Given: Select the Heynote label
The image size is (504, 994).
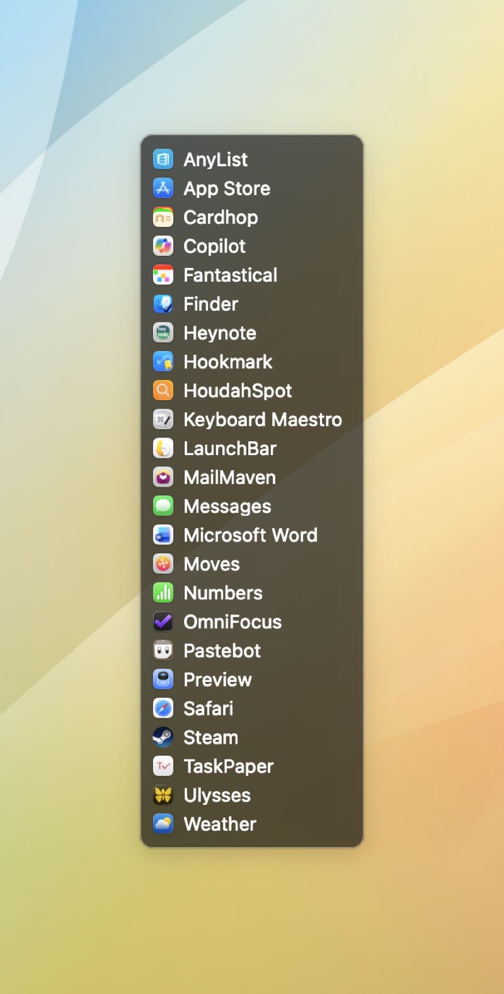Looking at the screenshot, I should tap(220, 333).
